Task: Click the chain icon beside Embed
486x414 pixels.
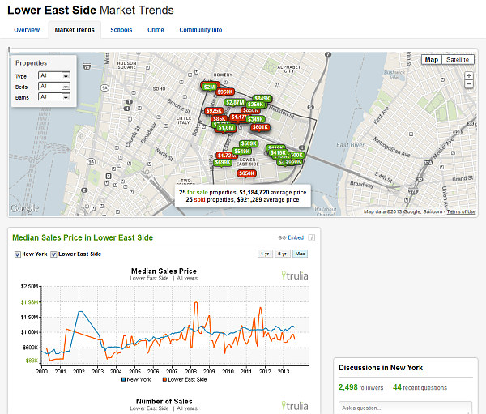Action: tap(282, 237)
